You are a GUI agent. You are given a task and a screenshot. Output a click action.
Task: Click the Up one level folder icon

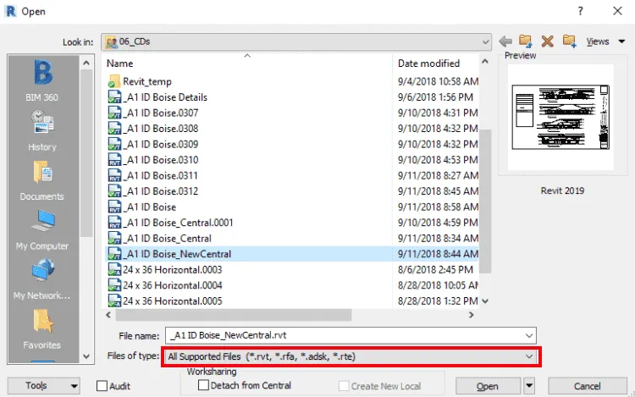click(526, 41)
